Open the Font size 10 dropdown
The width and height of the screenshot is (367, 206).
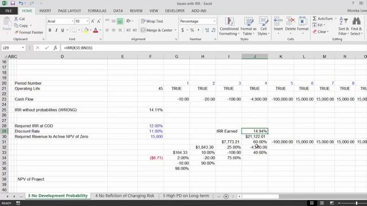click(87, 21)
